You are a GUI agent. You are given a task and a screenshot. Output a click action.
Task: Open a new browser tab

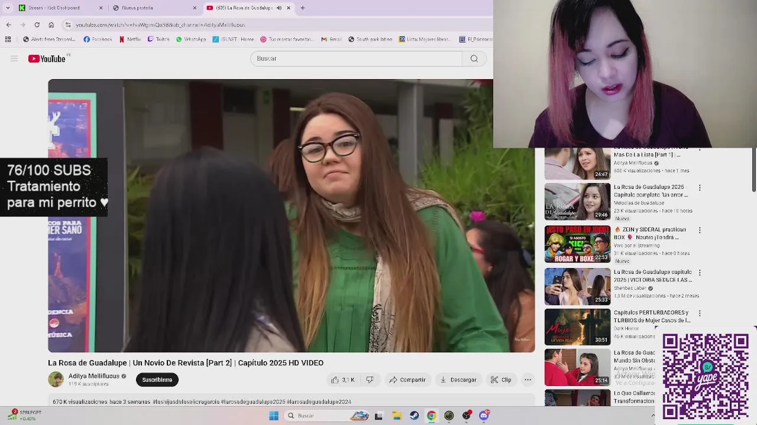pyautogui.click(x=303, y=8)
